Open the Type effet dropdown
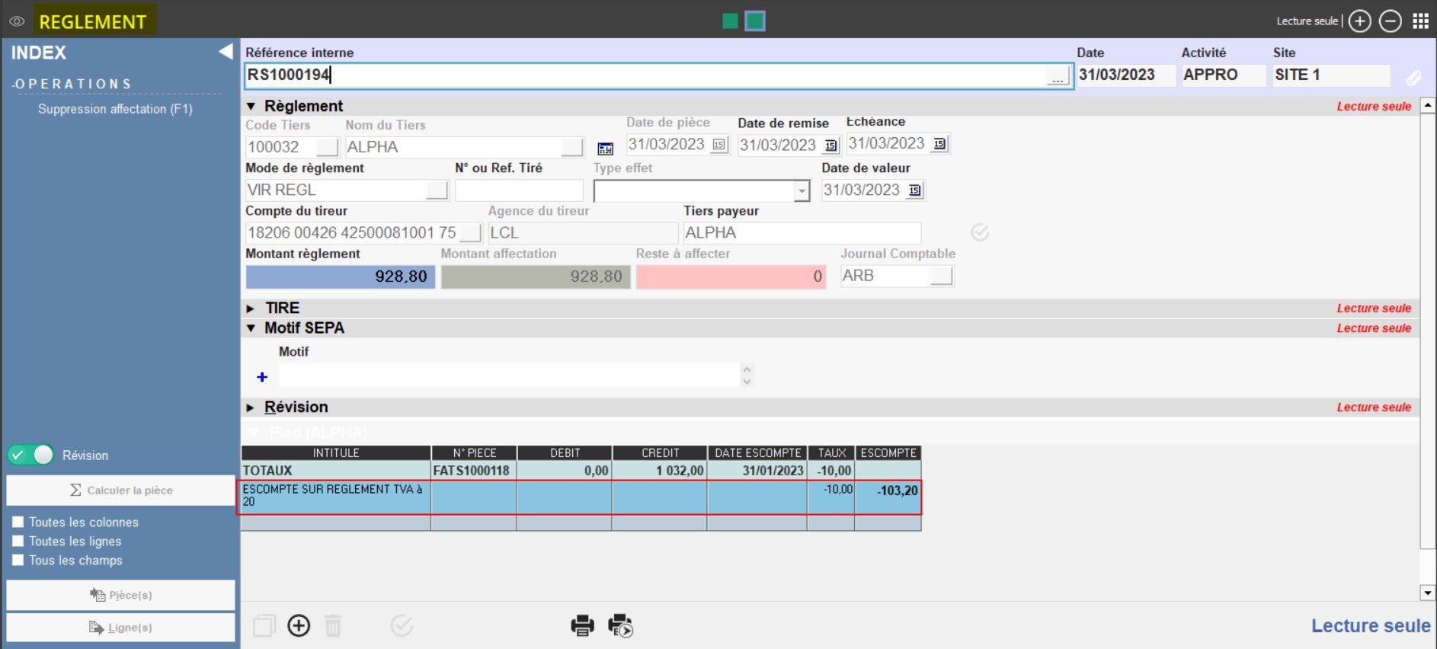 pos(801,190)
